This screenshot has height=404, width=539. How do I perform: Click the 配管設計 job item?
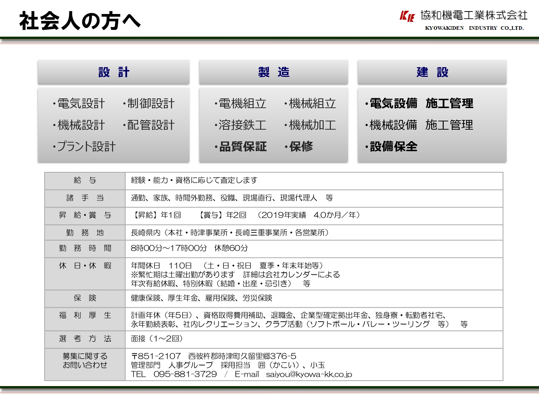pyautogui.click(x=149, y=125)
